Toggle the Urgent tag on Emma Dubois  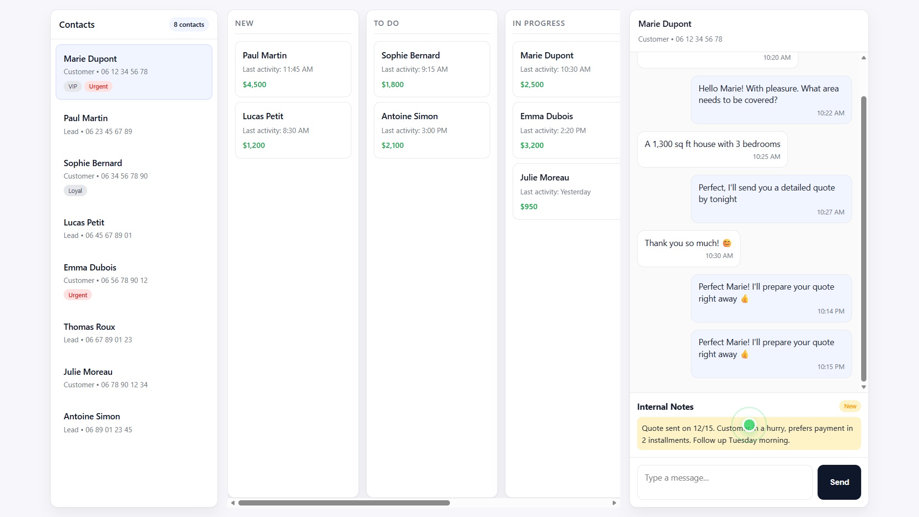click(78, 295)
